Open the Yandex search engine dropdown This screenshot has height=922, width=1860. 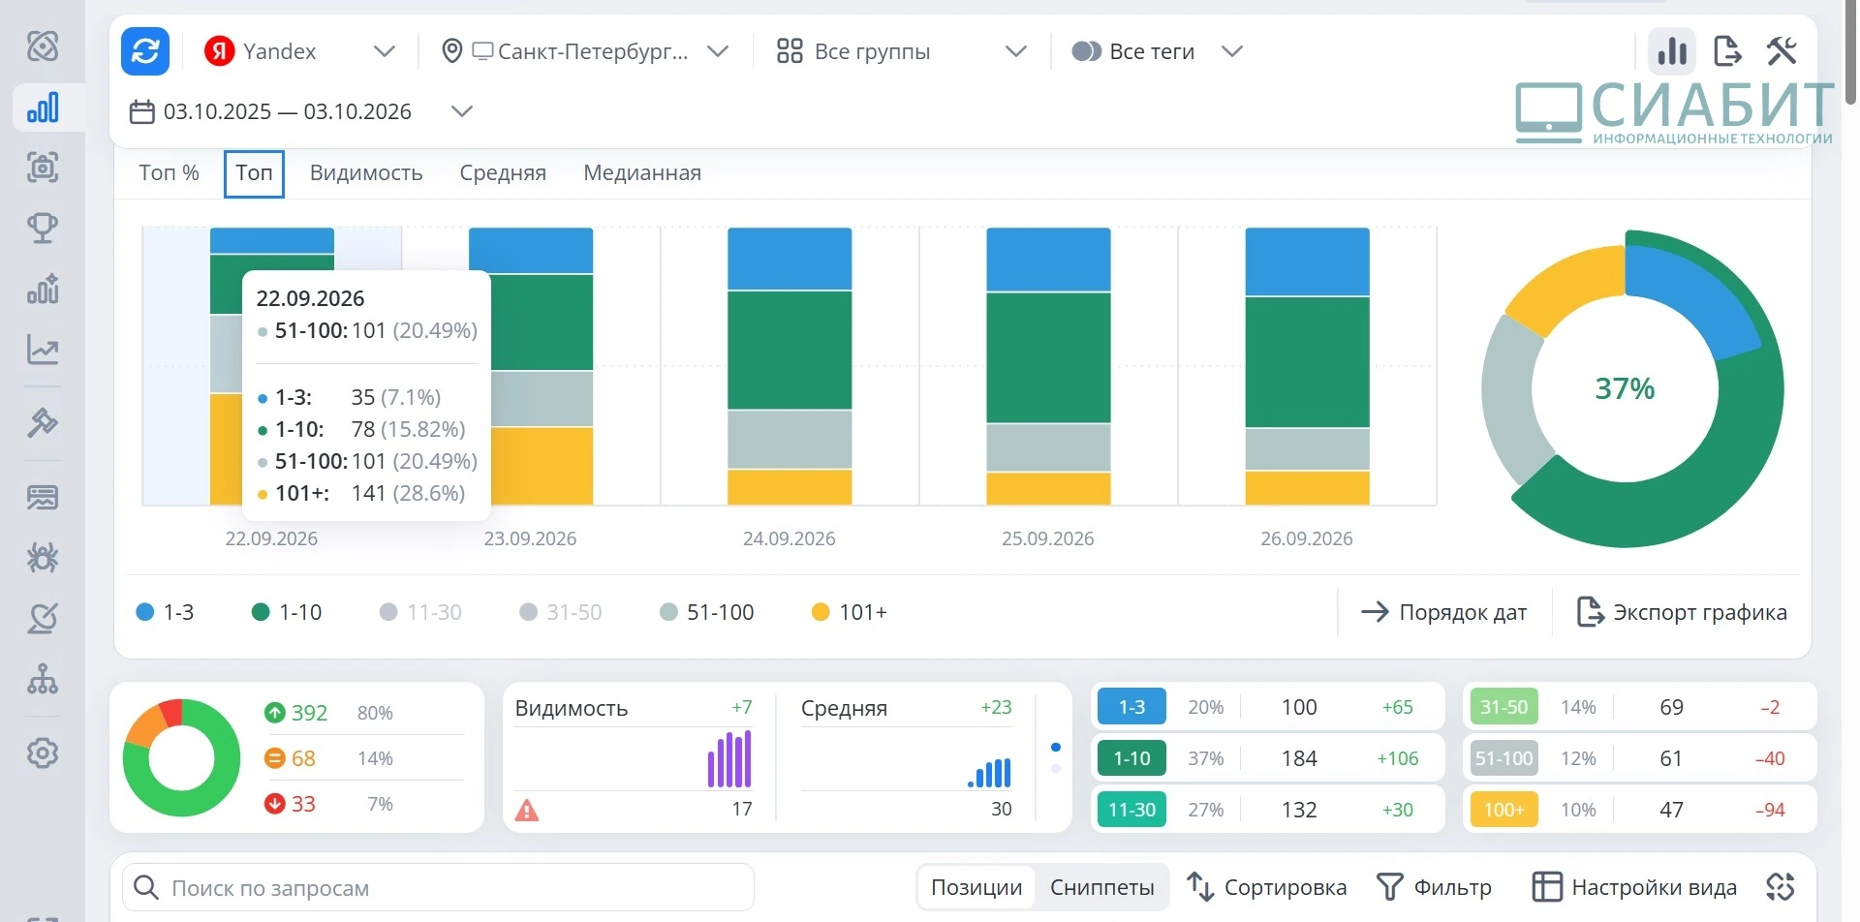(x=300, y=51)
